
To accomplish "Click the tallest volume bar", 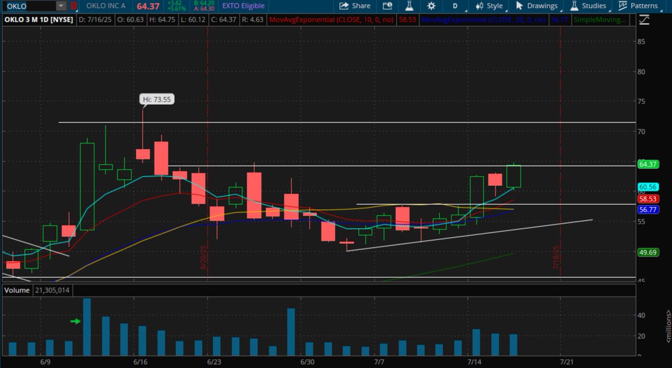I will point(87,327).
